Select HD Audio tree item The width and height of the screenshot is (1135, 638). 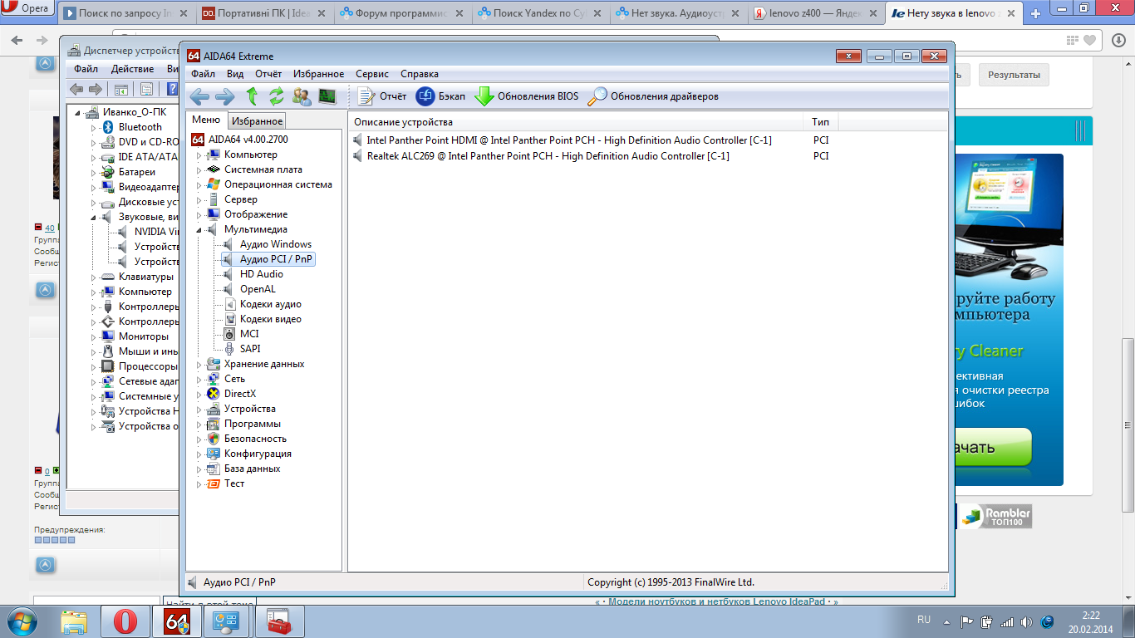click(261, 274)
